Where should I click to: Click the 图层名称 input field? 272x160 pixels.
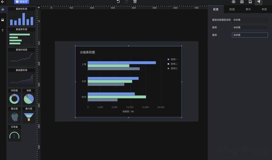[x=250, y=20]
